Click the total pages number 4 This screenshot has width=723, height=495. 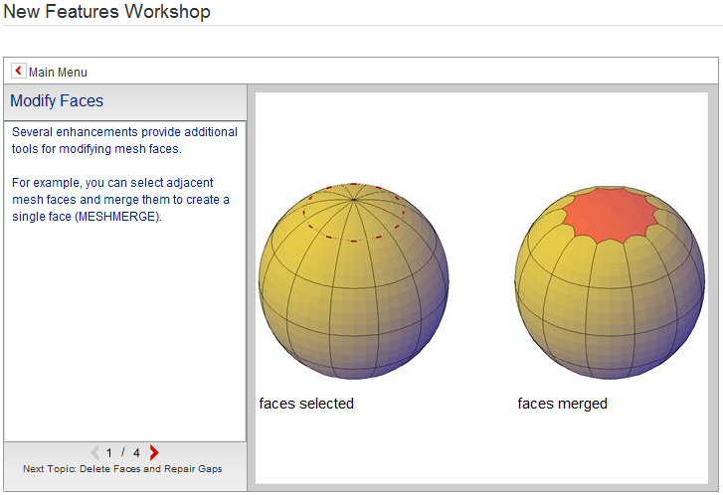[136, 453]
